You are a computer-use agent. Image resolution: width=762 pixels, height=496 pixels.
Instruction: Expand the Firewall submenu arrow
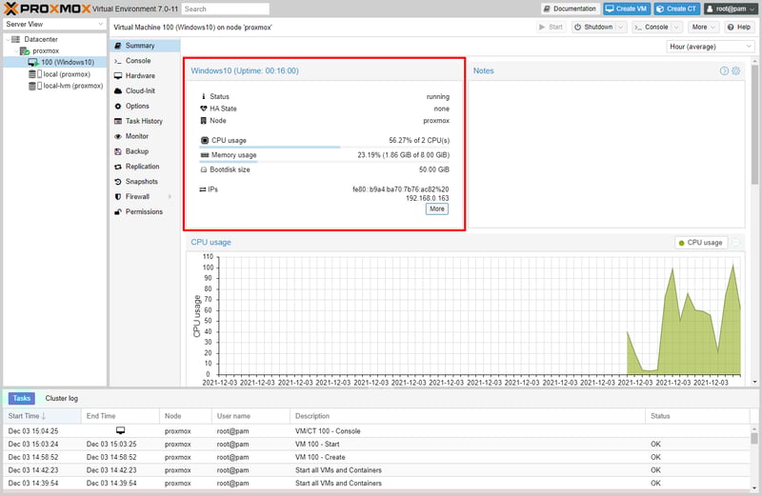pos(170,196)
